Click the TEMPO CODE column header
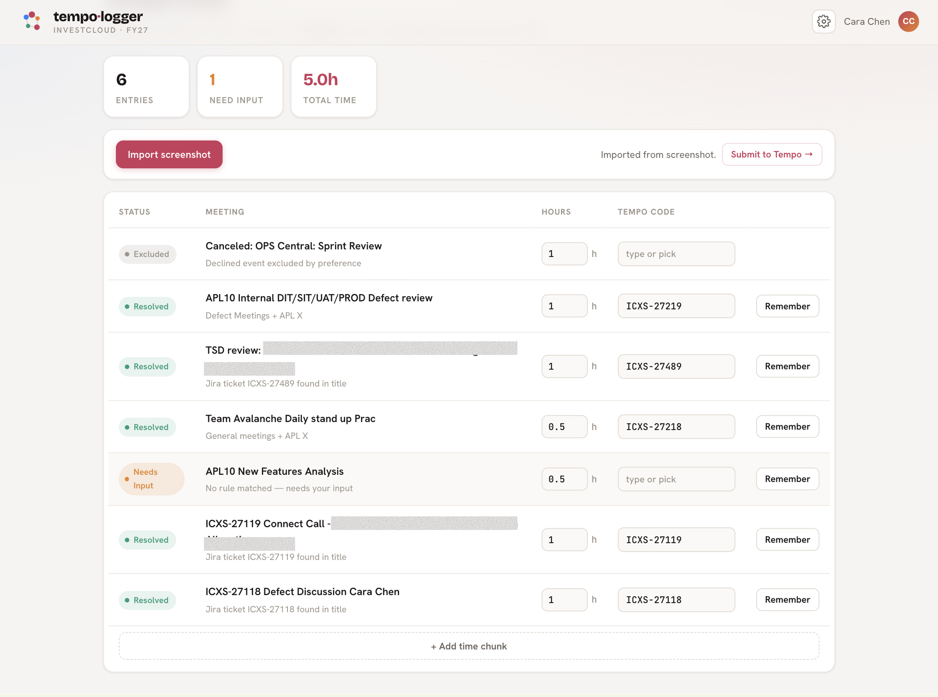Viewport: 938px width, 697px height. (x=645, y=212)
